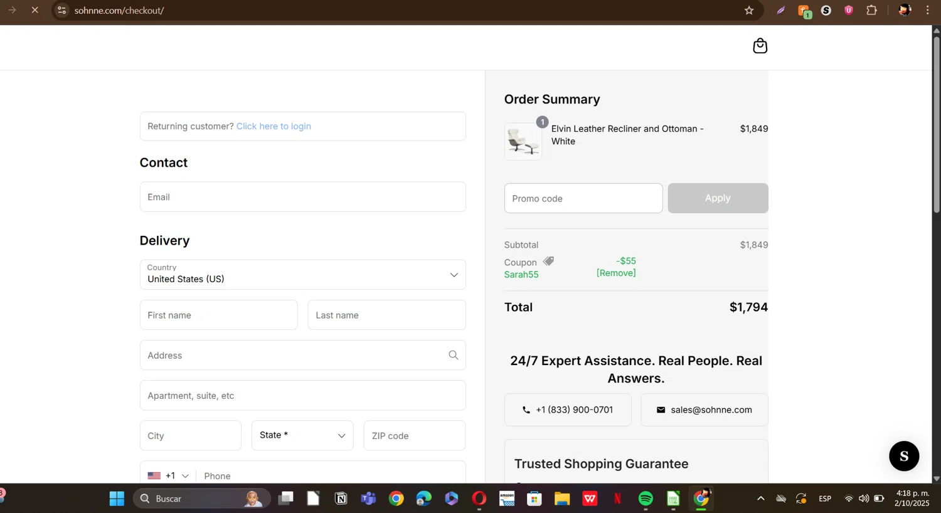Open Amazon app in the taskbar
Viewport: 941px width, 513px height.
[507, 499]
